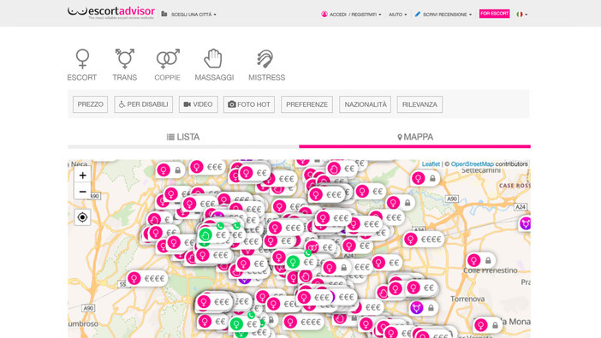Switch to the MAPPA tab
This screenshot has height=338, width=601.
(x=414, y=137)
